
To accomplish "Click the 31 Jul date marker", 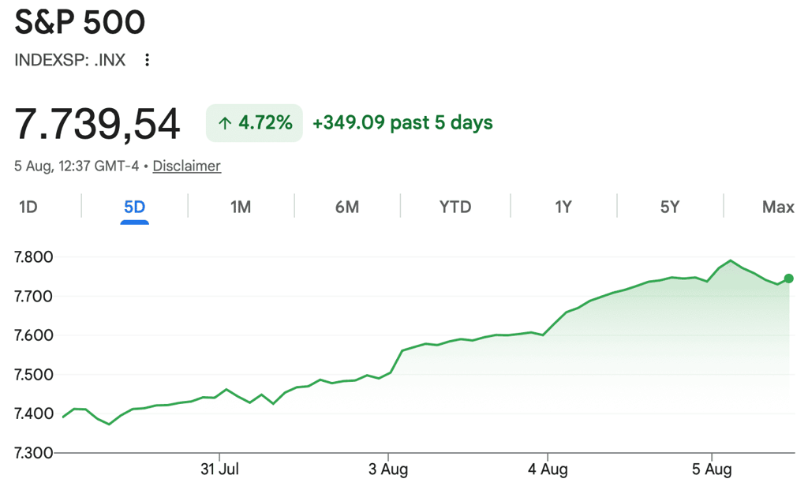I will pos(219,469).
